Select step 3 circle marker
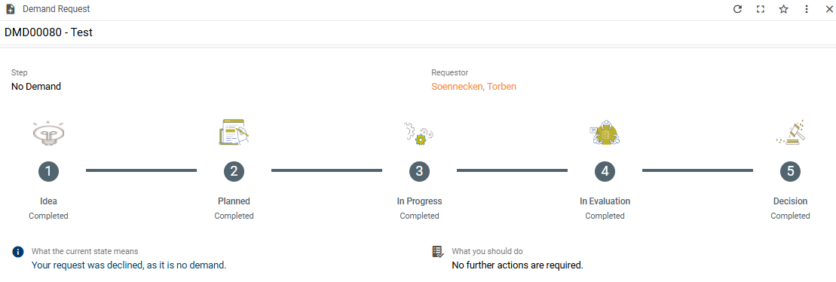 420,171
